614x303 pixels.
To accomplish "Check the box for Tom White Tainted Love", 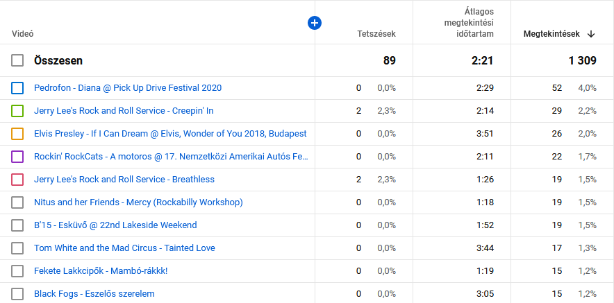I will [x=17, y=248].
